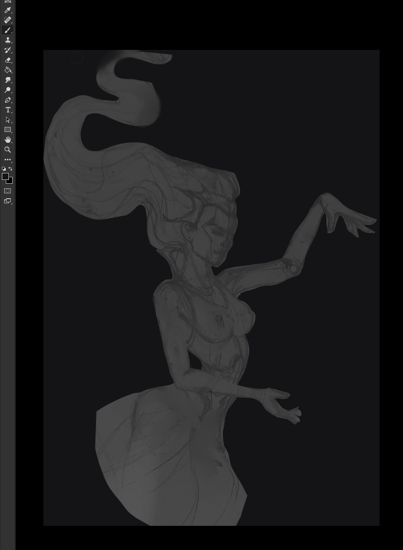Select the Spot Healing Brush tool
Screen dimensions: 403x550
pyautogui.click(x=7, y=20)
